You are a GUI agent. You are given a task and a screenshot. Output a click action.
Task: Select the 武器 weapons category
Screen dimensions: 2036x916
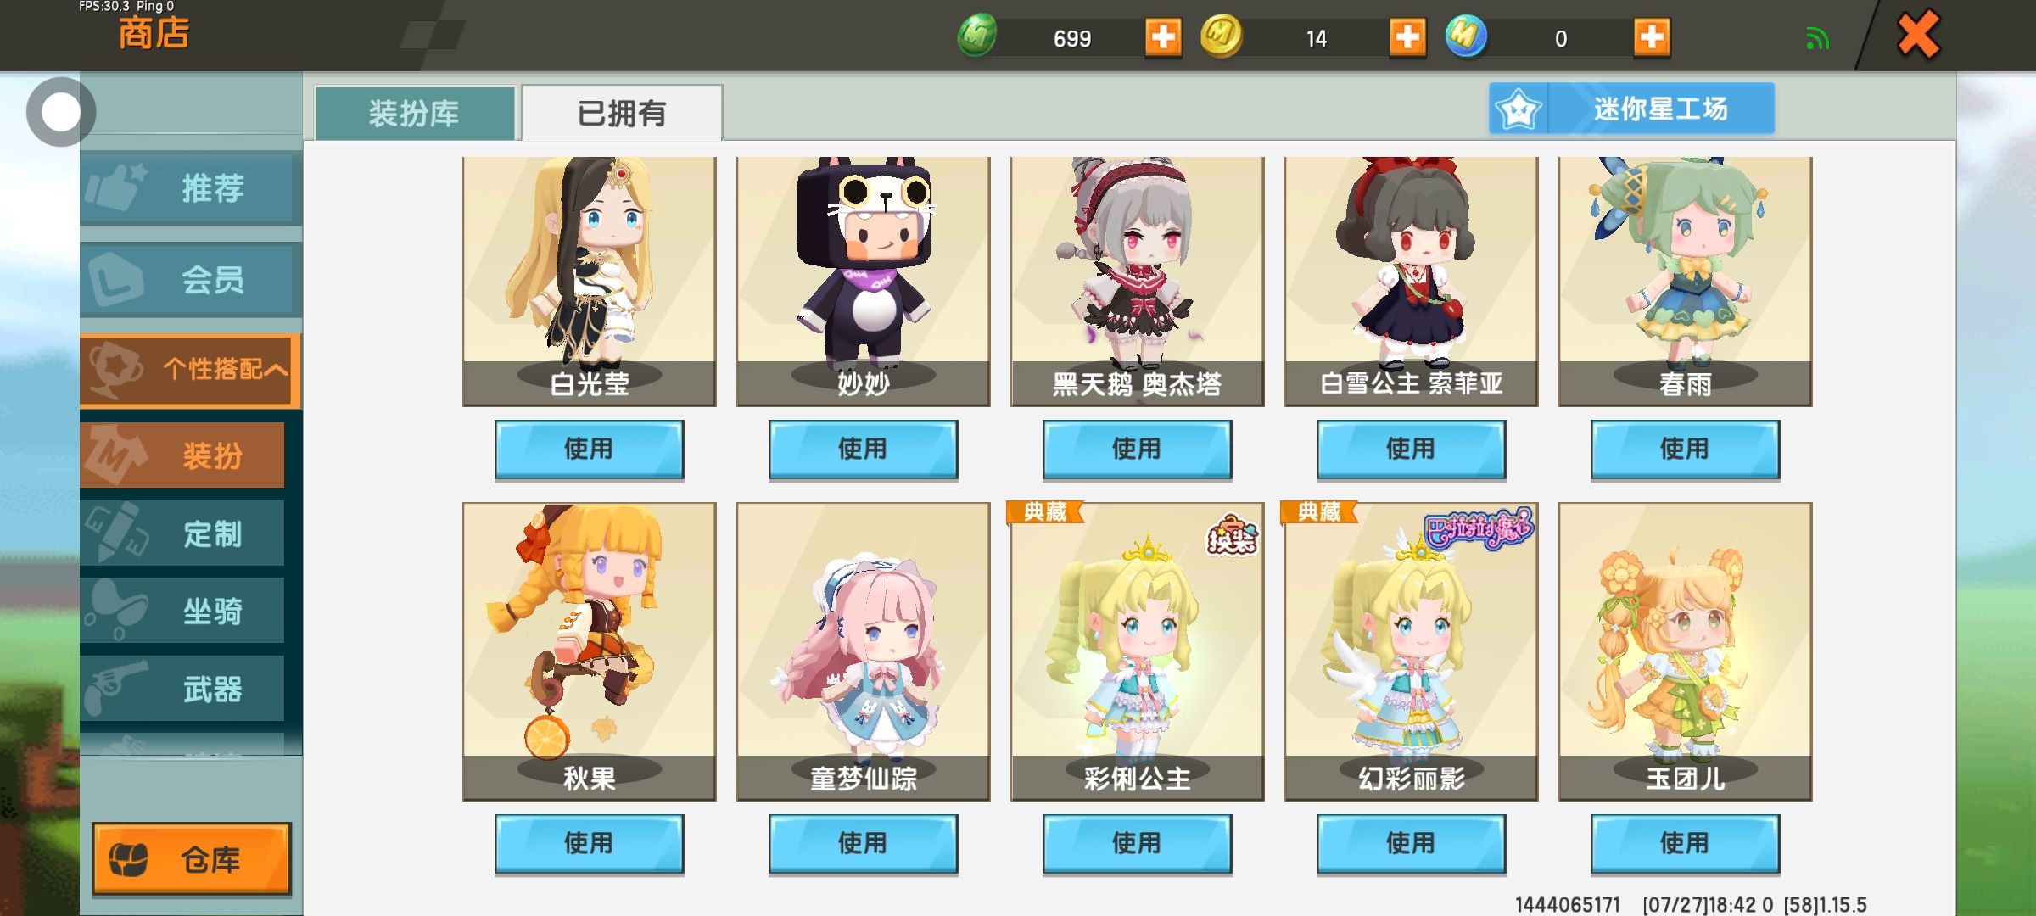click(x=182, y=689)
